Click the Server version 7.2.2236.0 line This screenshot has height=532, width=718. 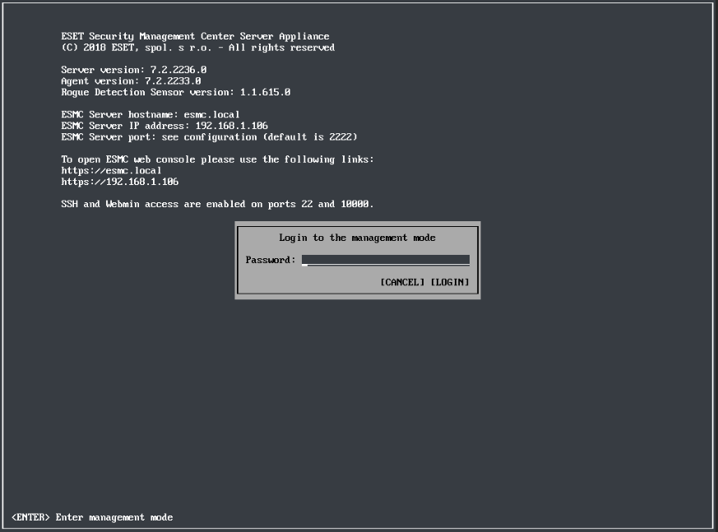pyautogui.click(x=133, y=70)
